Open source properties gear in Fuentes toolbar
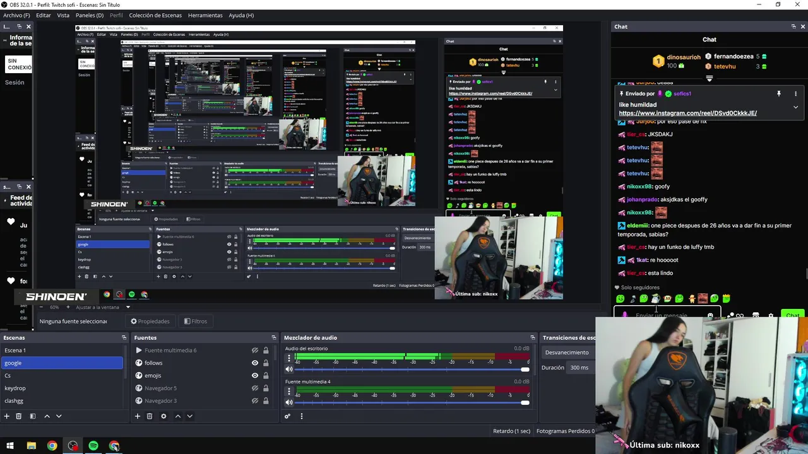The width and height of the screenshot is (808, 454). coord(163,416)
